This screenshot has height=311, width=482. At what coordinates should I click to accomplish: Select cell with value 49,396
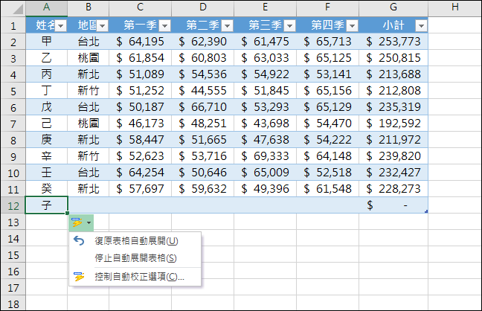point(266,188)
